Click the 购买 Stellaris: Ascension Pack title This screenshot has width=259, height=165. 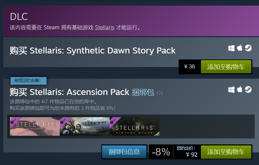click(x=69, y=92)
